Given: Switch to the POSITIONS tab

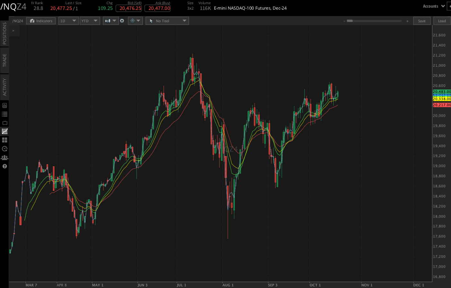Looking at the screenshot, I should (x=4, y=35).
